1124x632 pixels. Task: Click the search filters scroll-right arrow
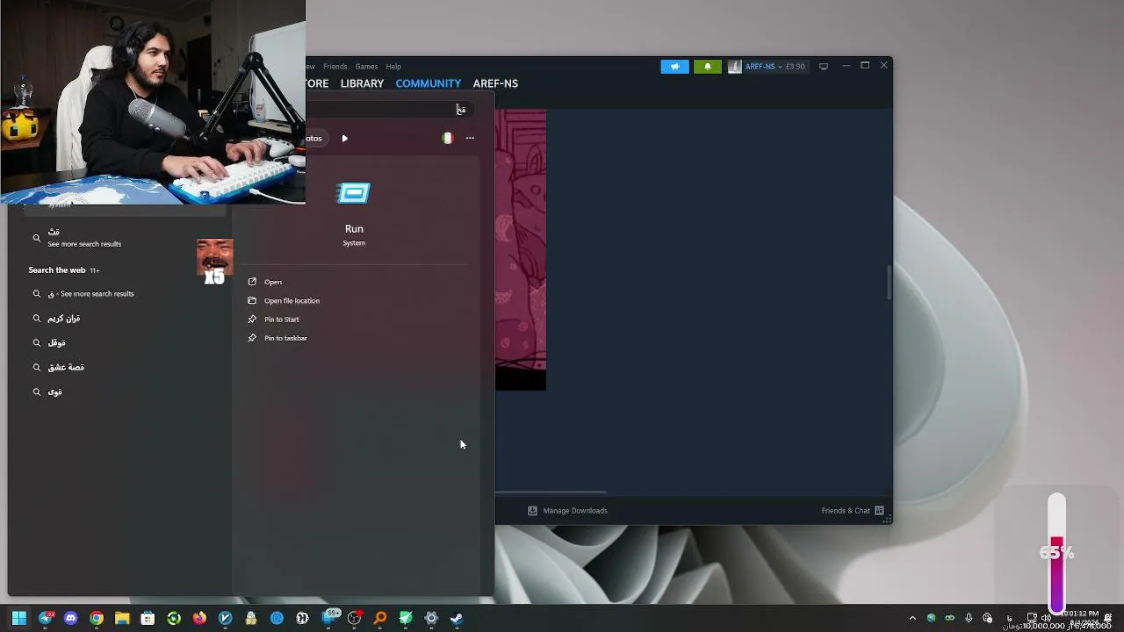tap(344, 139)
